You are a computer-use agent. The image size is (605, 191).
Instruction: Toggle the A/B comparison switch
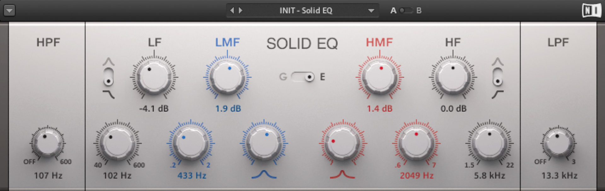pyautogui.click(x=406, y=10)
